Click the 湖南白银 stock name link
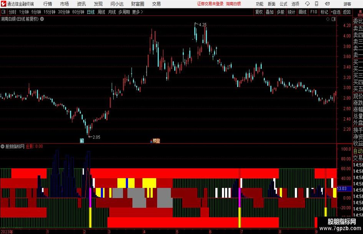Viewport: 363px width, 234px height. (234, 4)
